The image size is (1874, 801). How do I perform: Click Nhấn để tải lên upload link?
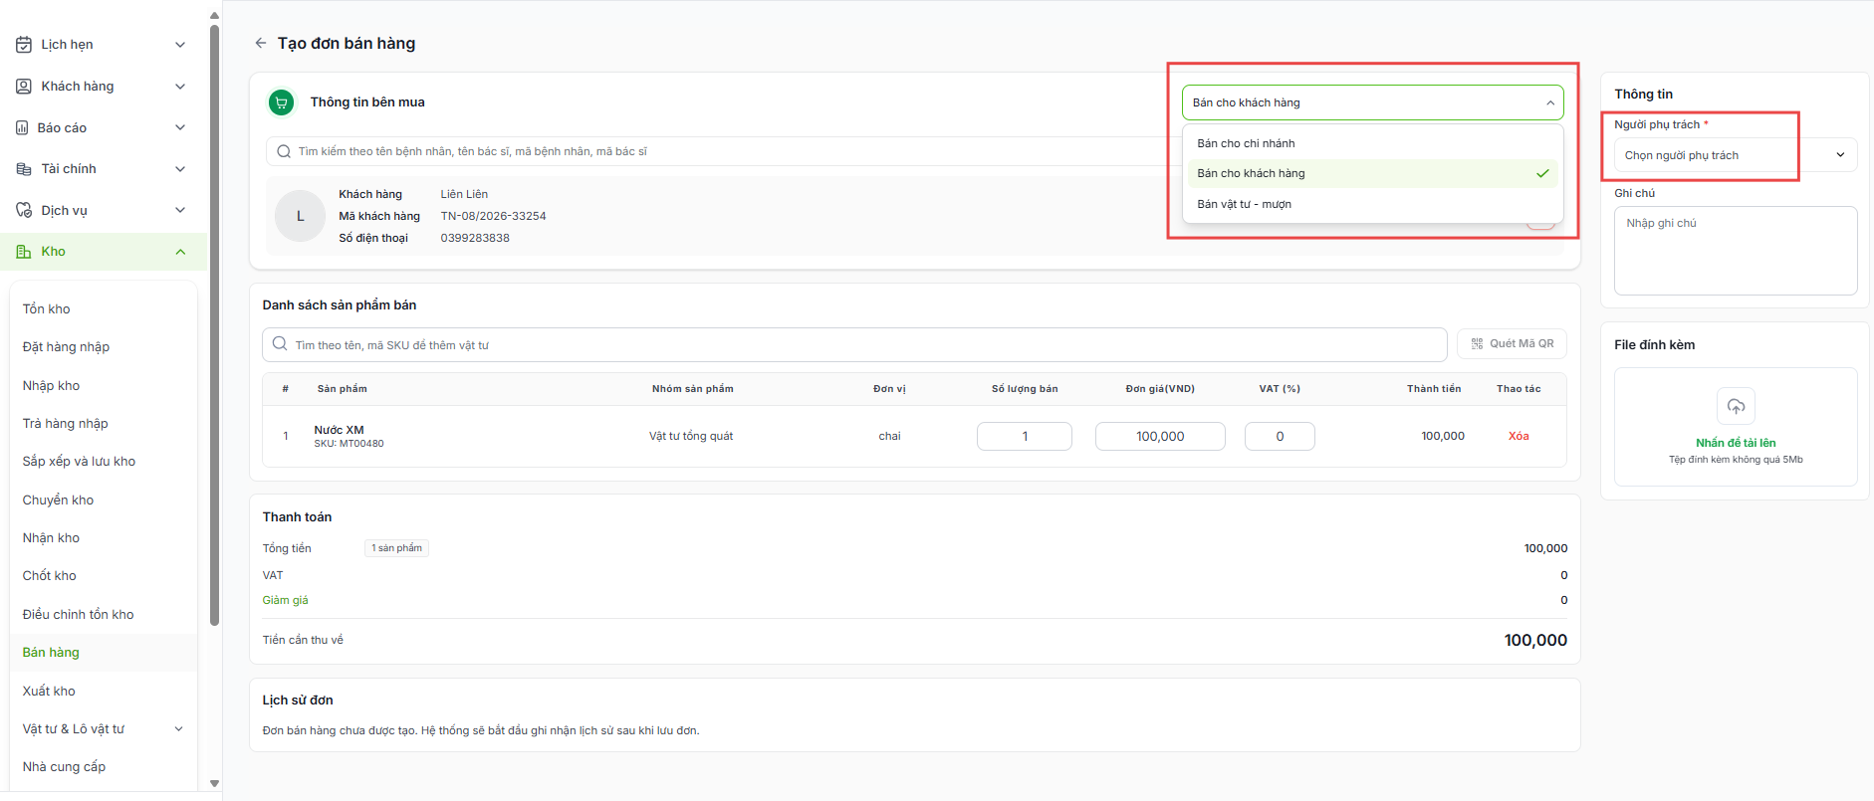1736,443
